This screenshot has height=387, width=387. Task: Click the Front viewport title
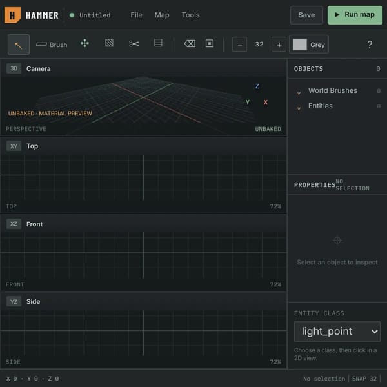[35, 224]
